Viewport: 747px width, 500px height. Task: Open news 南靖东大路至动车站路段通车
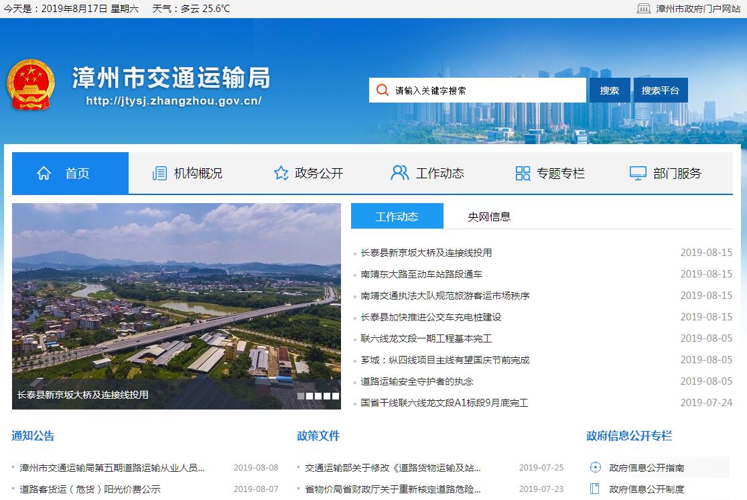click(421, 274)
